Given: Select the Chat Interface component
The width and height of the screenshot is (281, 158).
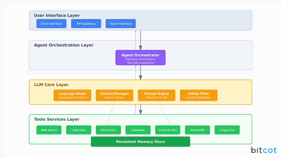Looking at the screenshot, I should 51,24.
